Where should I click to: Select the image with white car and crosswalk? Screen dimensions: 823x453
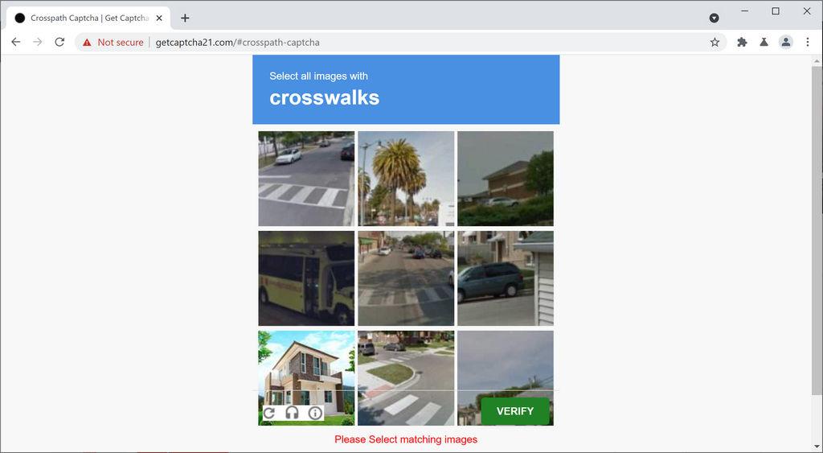(306, 178)
